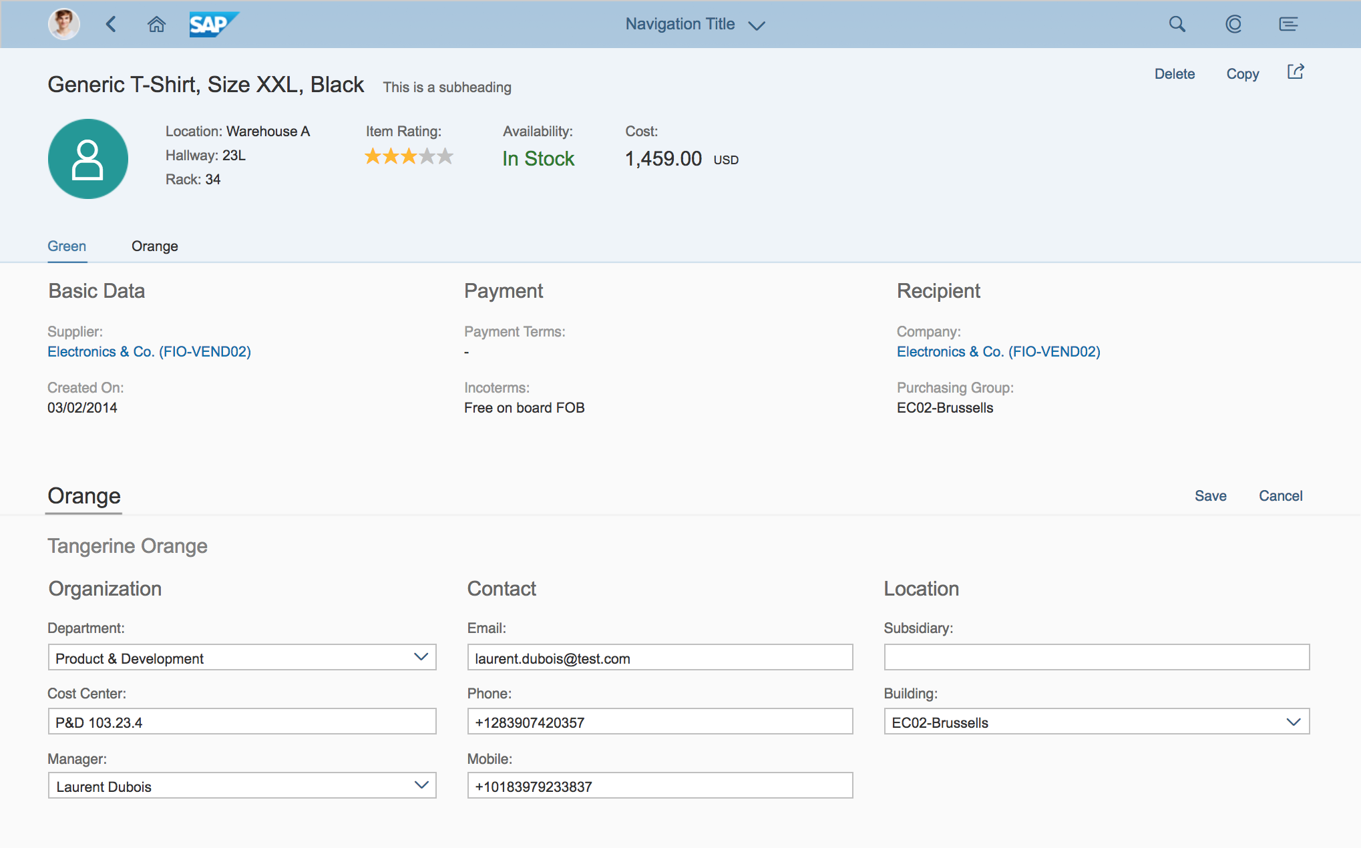1361x848 pixels.
Task: Click Purchasing Group value EC02-Brussells
Action: click(x=945, y=407)
